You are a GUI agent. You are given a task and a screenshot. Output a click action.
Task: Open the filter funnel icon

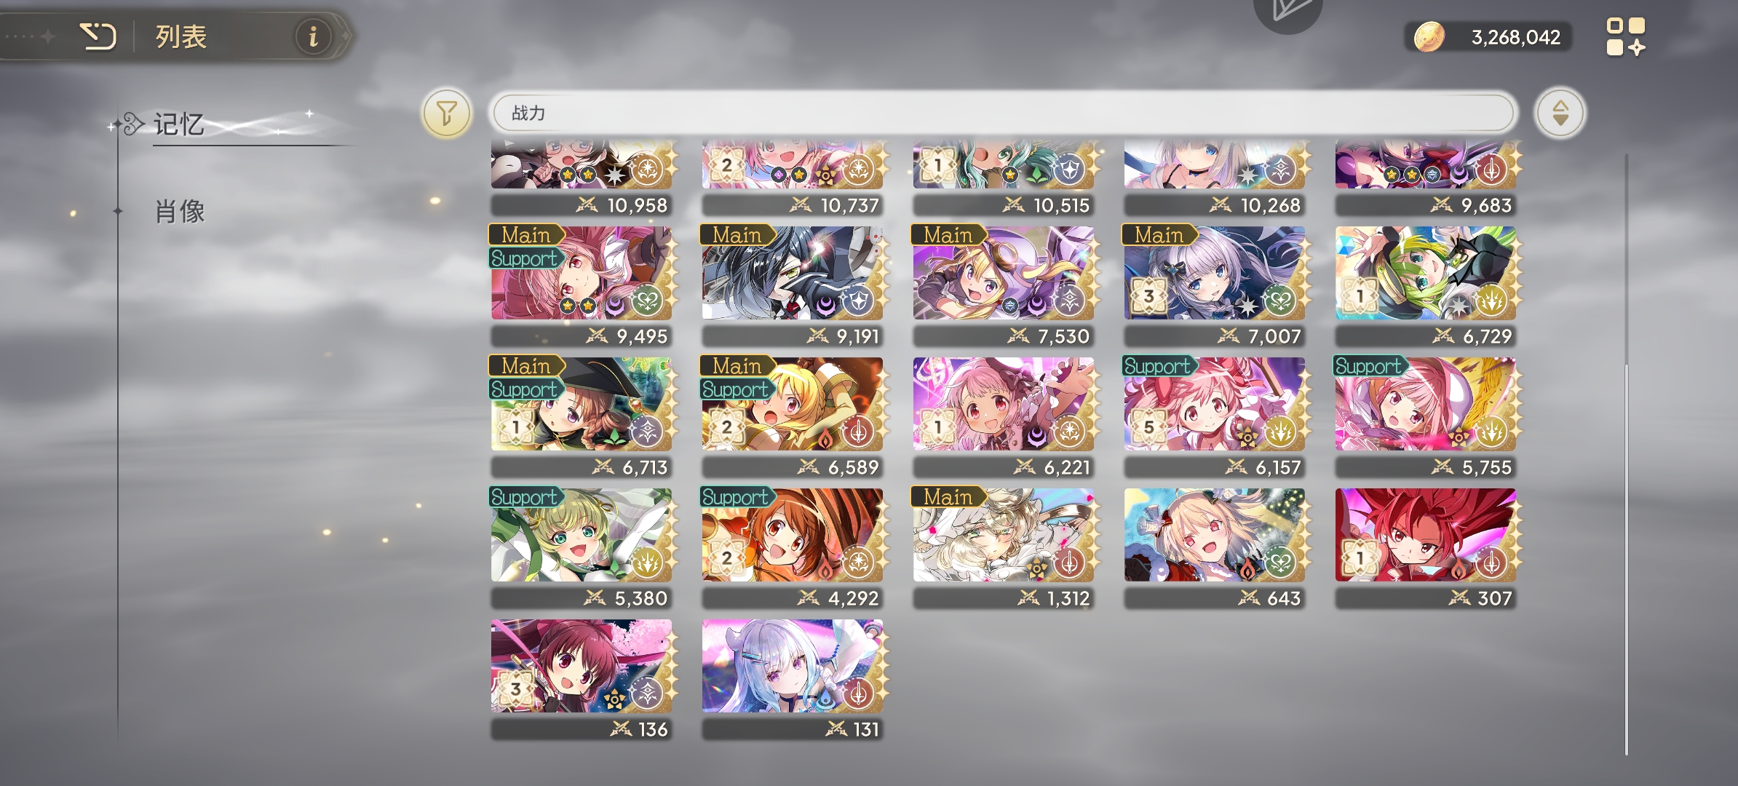click(x=447, y=114)
